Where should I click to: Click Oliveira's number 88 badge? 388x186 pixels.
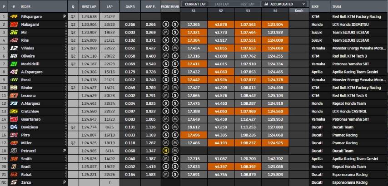(x=14, y=56)
